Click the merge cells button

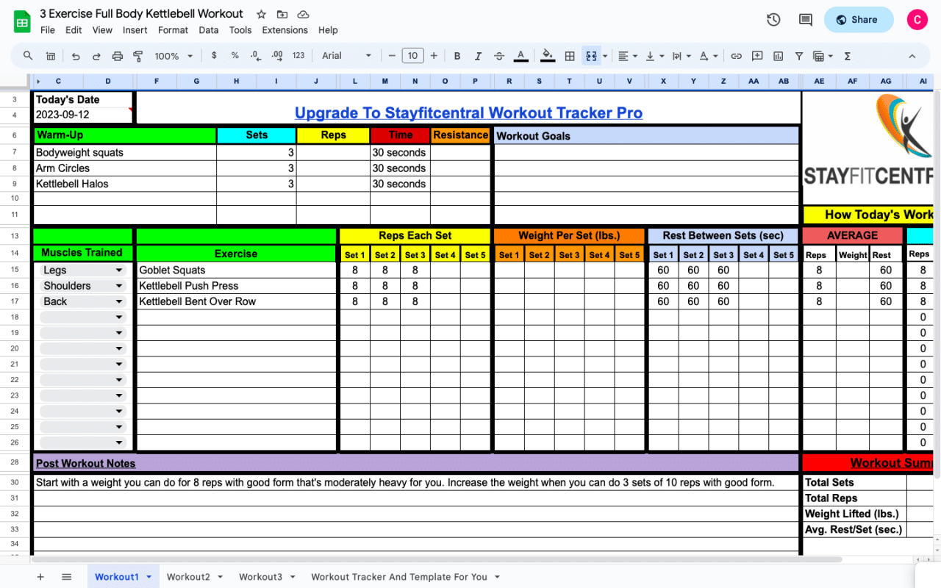point(590,56)
